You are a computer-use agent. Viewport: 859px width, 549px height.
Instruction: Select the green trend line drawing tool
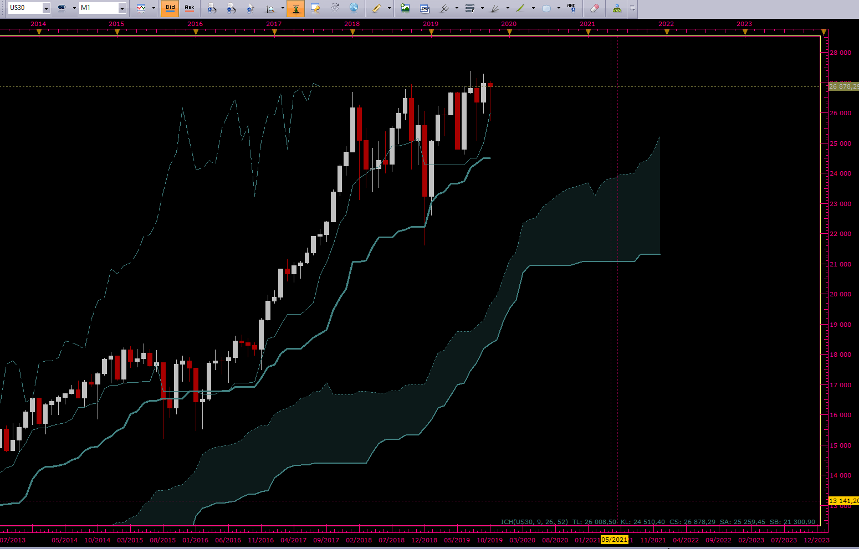click(520, 8)
